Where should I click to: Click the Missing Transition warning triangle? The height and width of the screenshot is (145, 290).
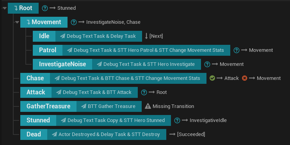(x=148, y=106)
